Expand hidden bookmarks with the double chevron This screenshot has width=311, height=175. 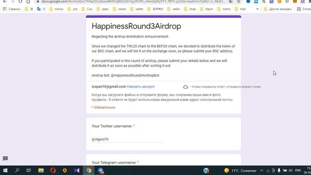tap(257, 9)
